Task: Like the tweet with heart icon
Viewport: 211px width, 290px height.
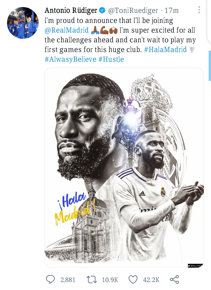Action: tap(133, 279)
